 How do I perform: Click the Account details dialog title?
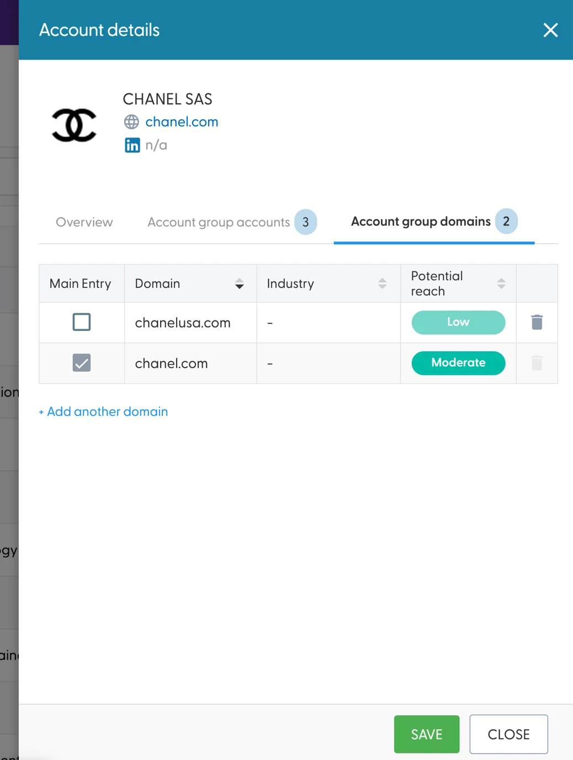point(99,30)
